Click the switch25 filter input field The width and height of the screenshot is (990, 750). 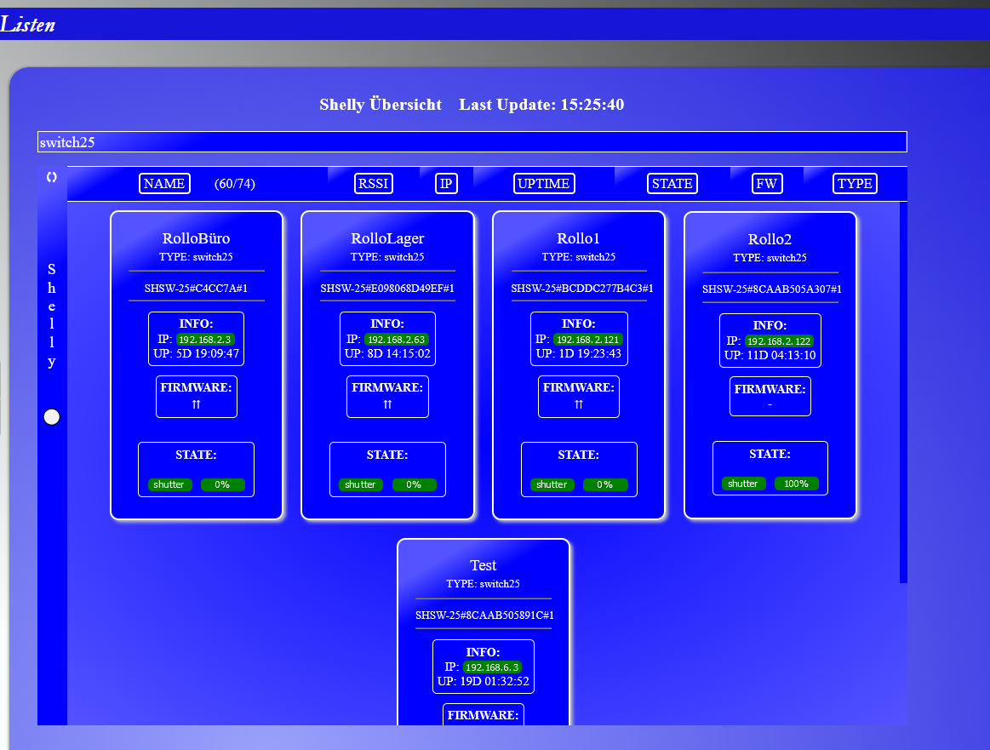472,142
